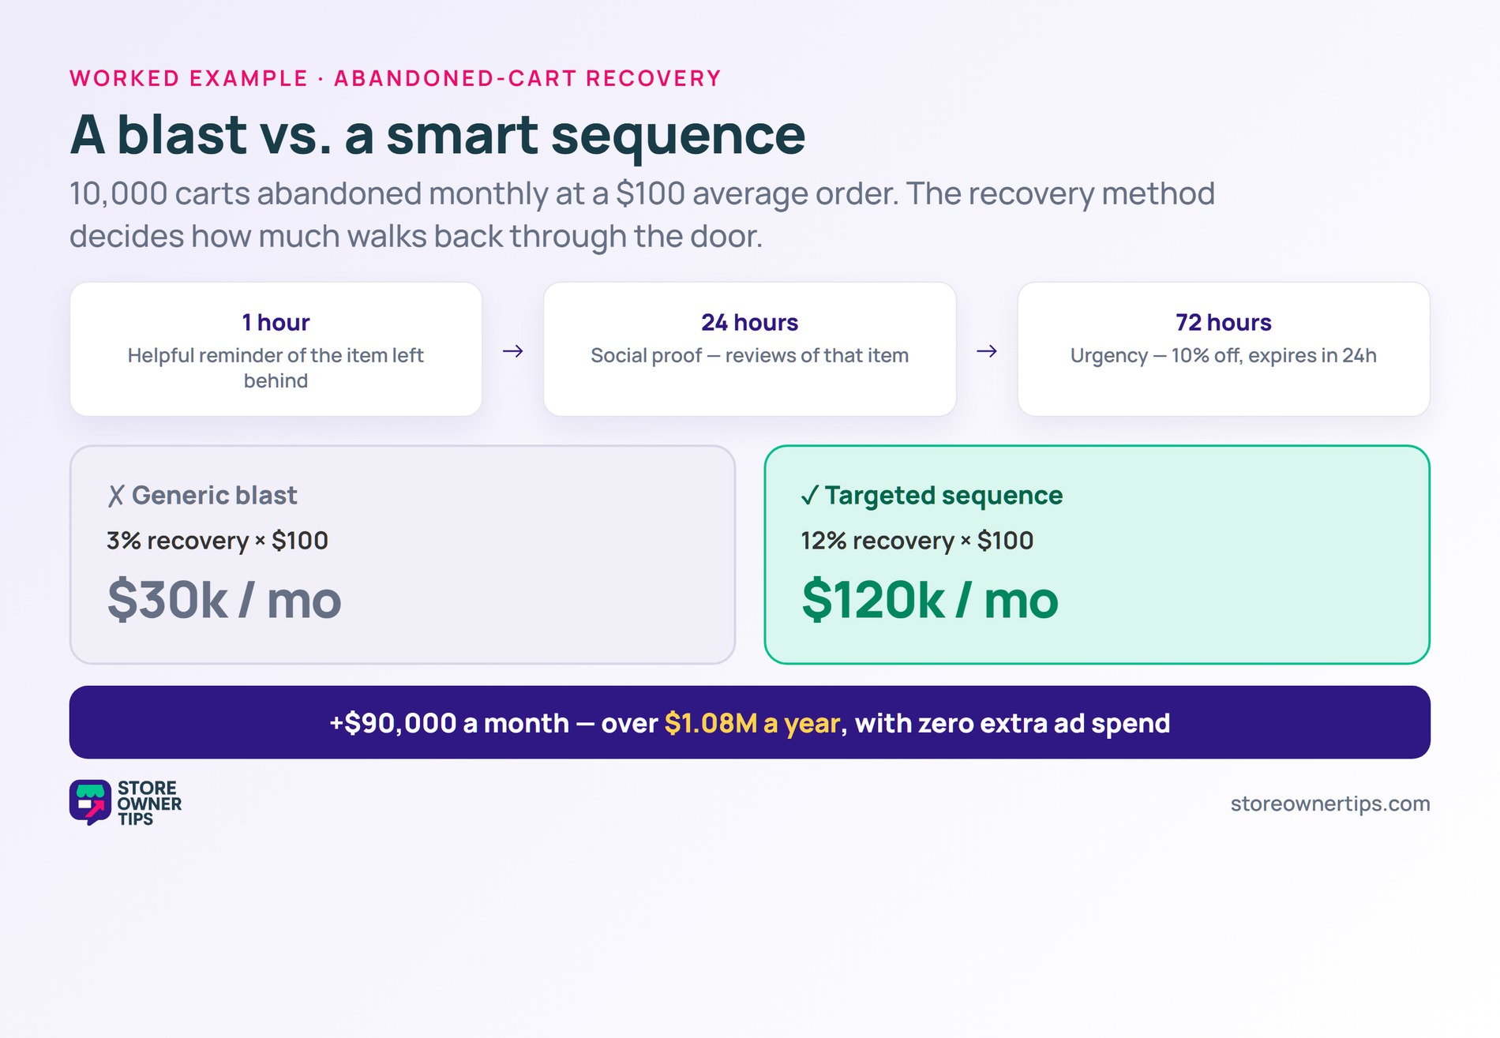
Task: Click '3% recovery × $100' text
Action: [217, 541]
